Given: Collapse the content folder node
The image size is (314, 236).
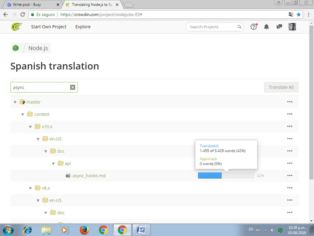Looking at the screenshot, I should pos(23,114).
